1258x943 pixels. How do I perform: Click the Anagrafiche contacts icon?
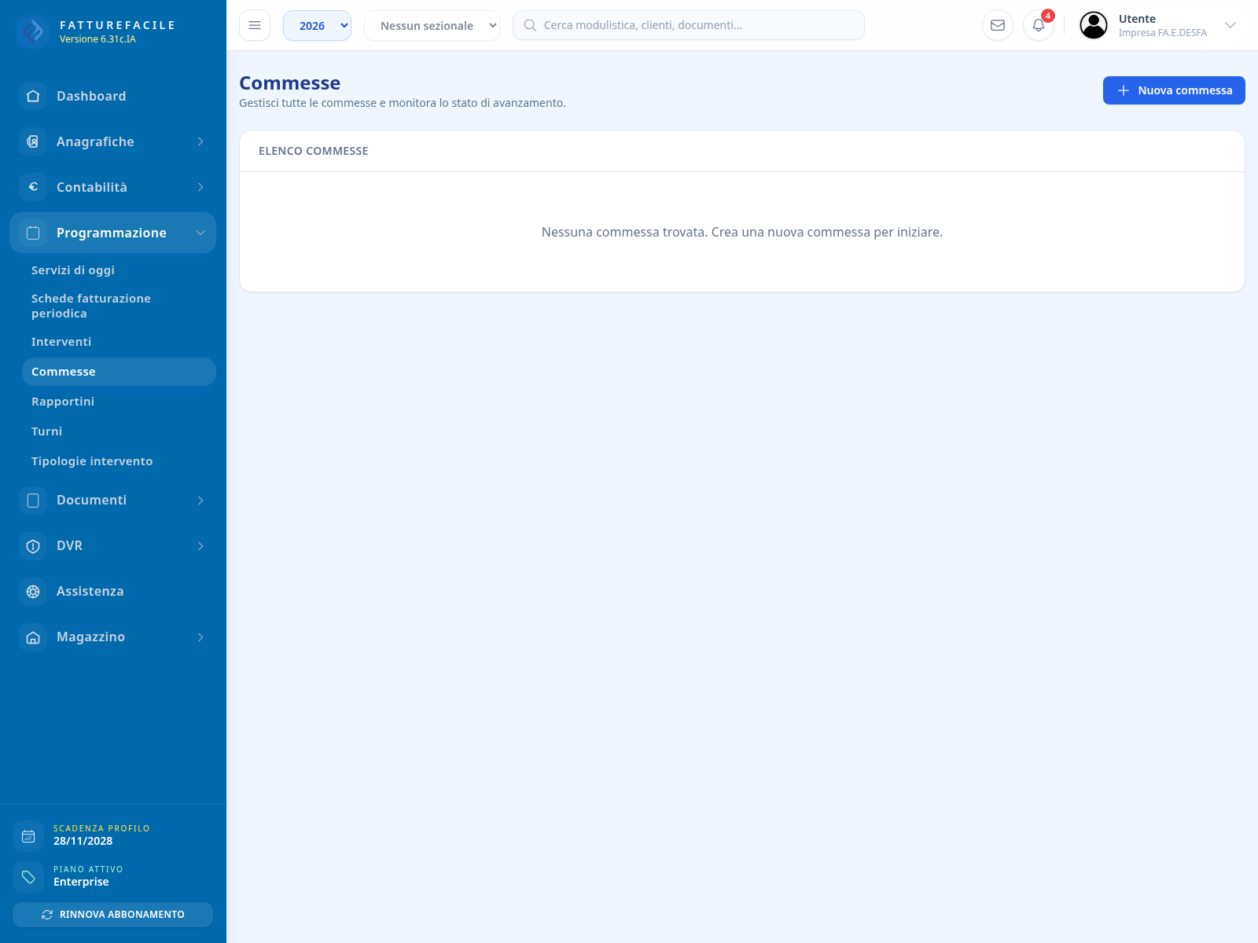33,141
